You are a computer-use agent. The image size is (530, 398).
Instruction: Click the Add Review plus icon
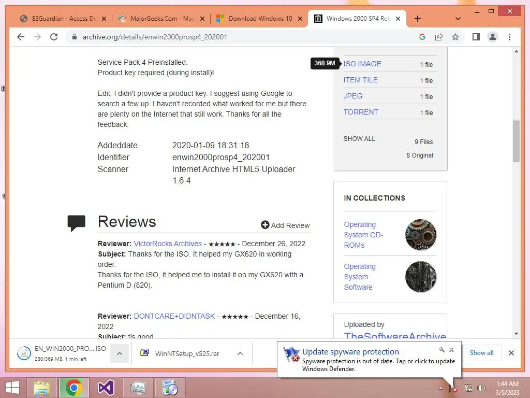click(x=265, y=225)
